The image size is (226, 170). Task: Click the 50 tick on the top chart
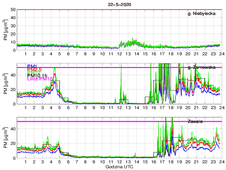click(12, 10)
